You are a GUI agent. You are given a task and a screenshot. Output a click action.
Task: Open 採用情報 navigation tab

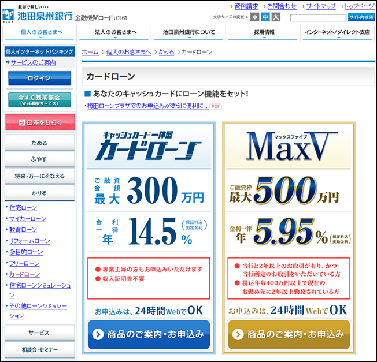263,33
